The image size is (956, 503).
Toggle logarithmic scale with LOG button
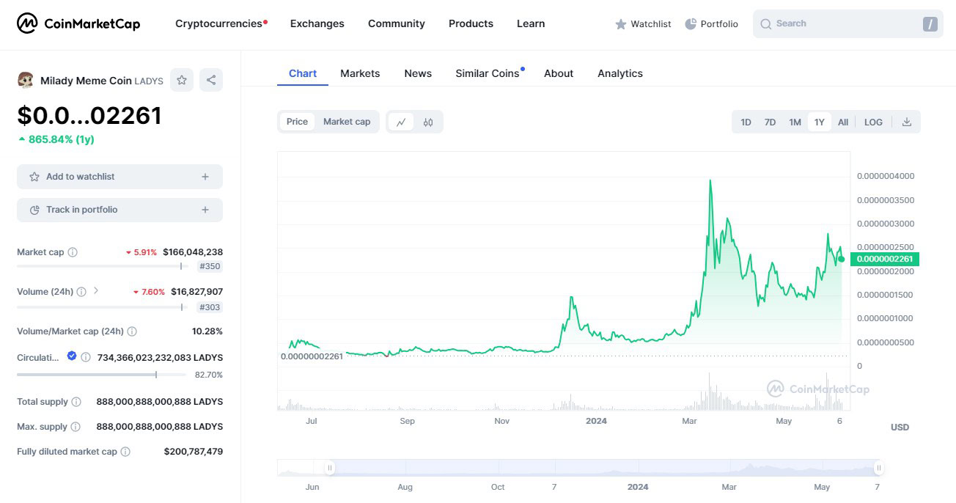(873, 122)
